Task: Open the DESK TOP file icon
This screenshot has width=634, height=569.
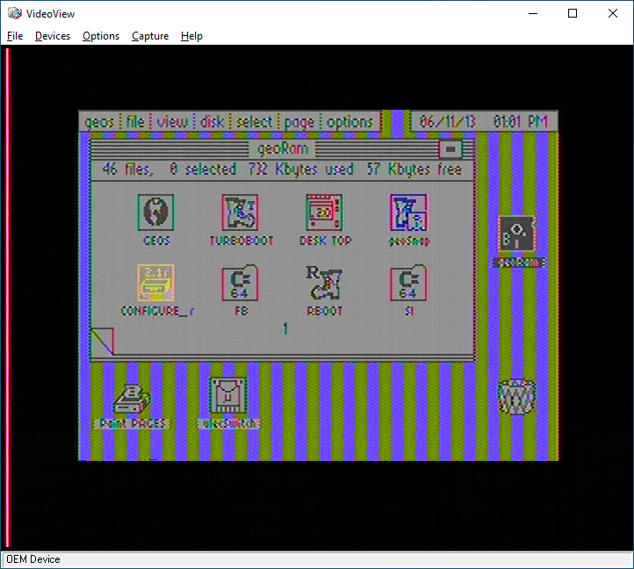Action: [324, 212]
